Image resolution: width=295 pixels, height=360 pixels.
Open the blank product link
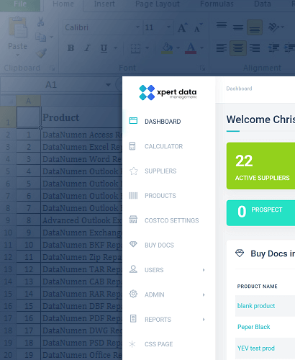[x=256, y=306]
